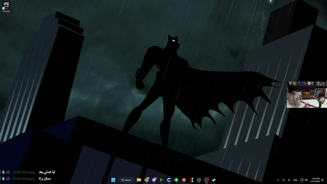The width and height of the screenshot is (327, 184).
Task: Open the red circular pulse app in taskbar
Action: click(x=184, y=180)
